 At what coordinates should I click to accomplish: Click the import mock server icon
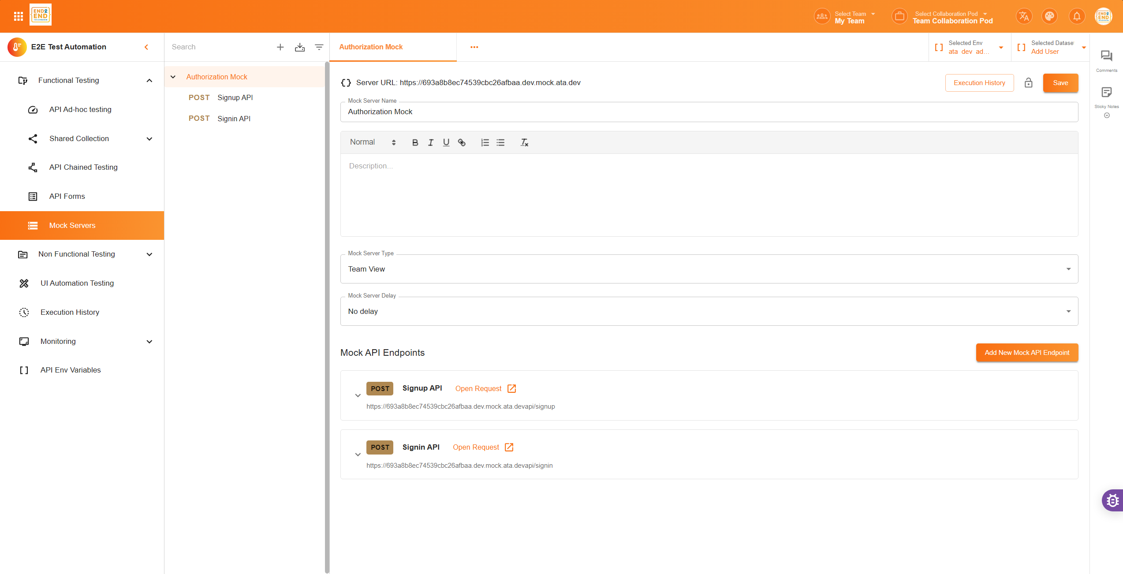(300, 47)
